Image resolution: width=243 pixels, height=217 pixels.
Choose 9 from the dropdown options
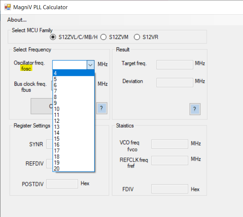74,103
